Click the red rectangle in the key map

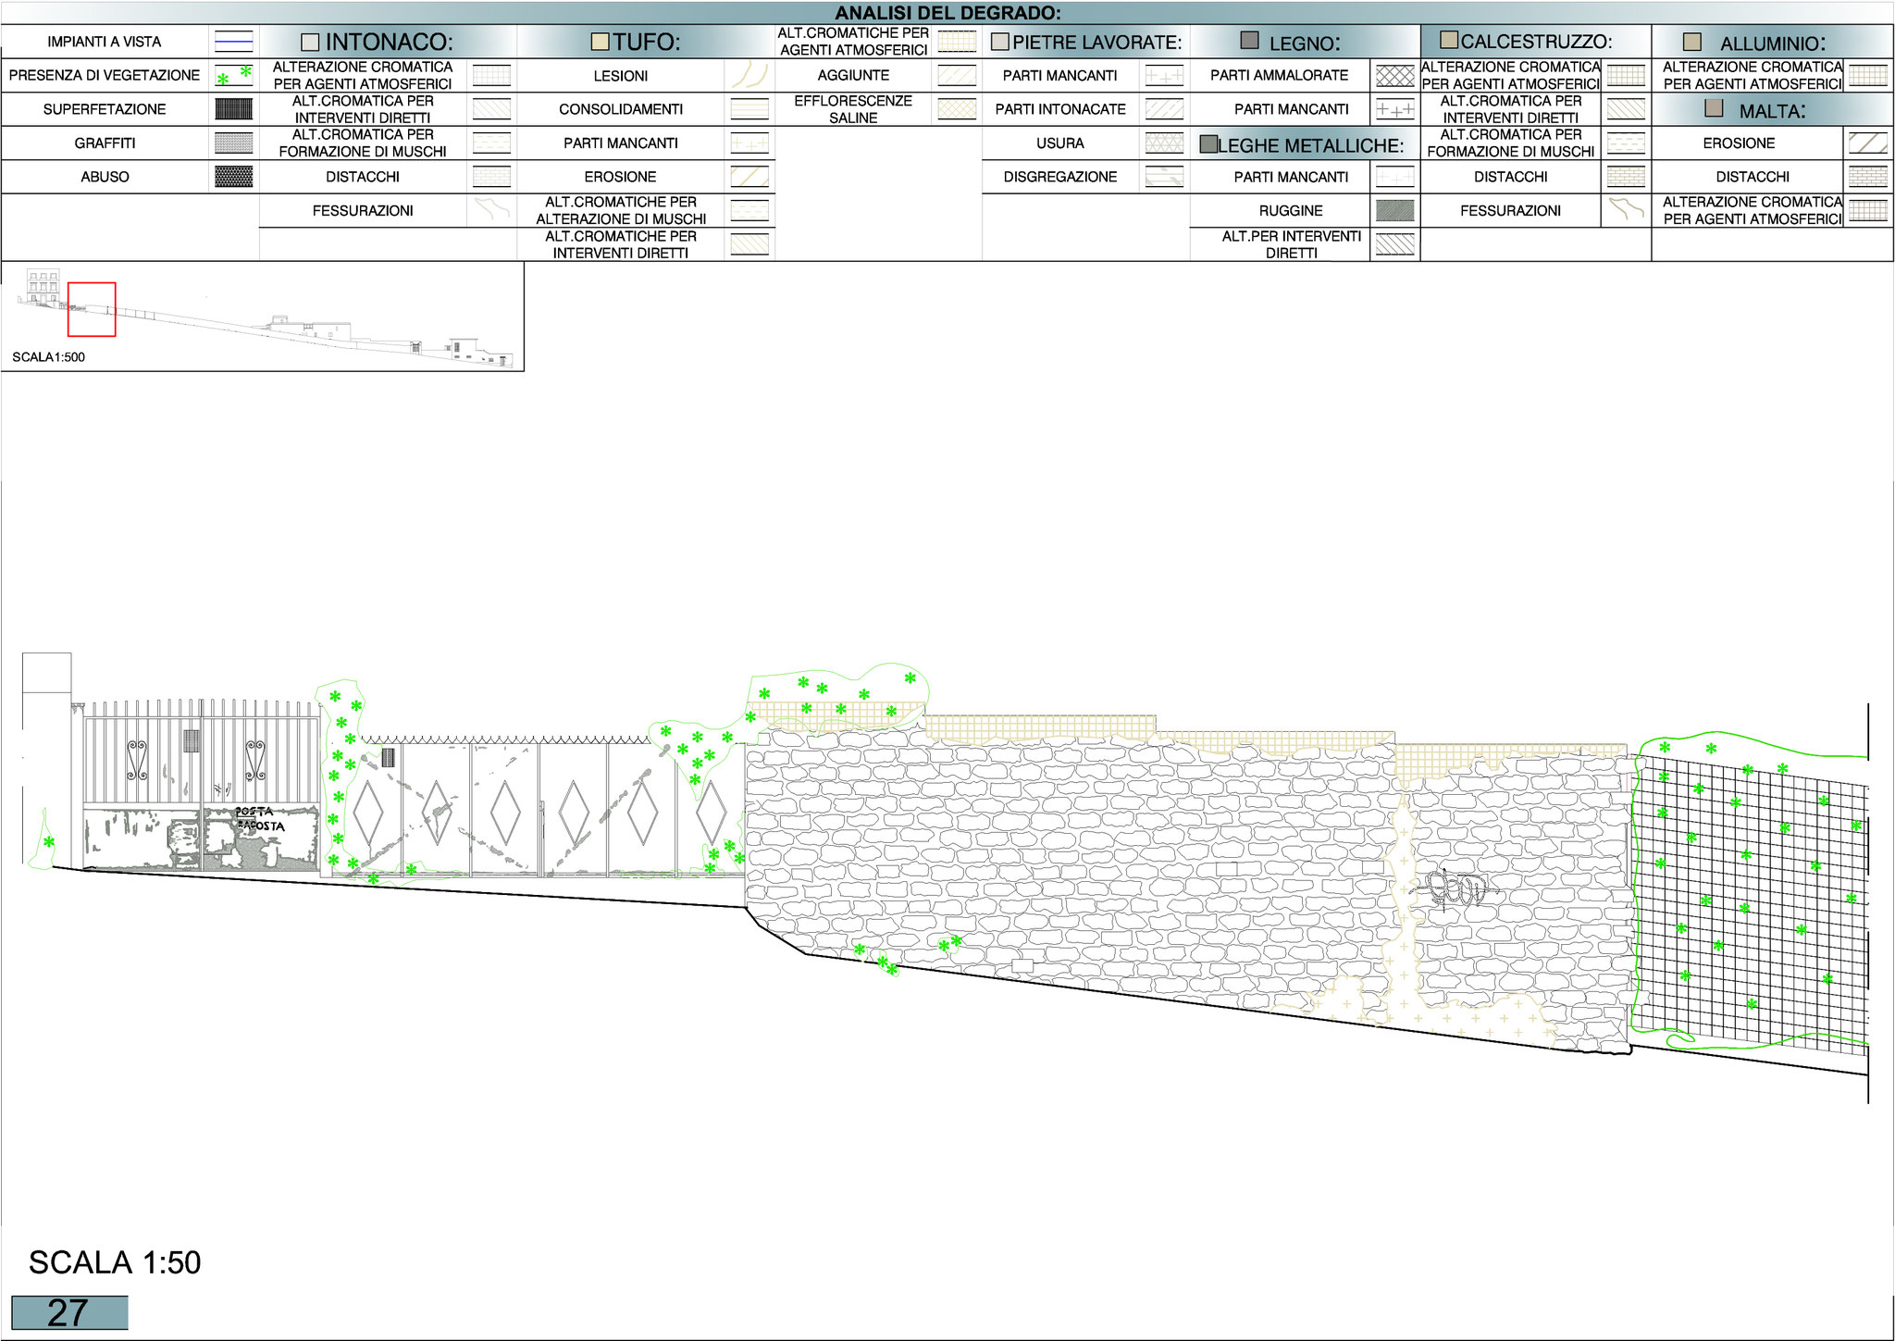tap(91, 309)
